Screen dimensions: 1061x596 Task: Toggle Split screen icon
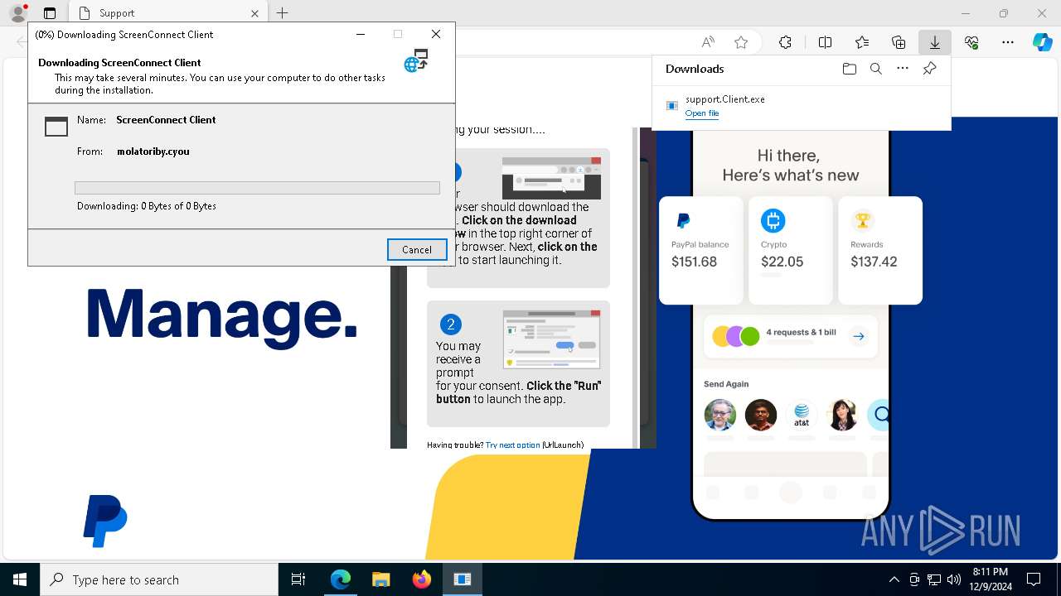tap(825, 42)
